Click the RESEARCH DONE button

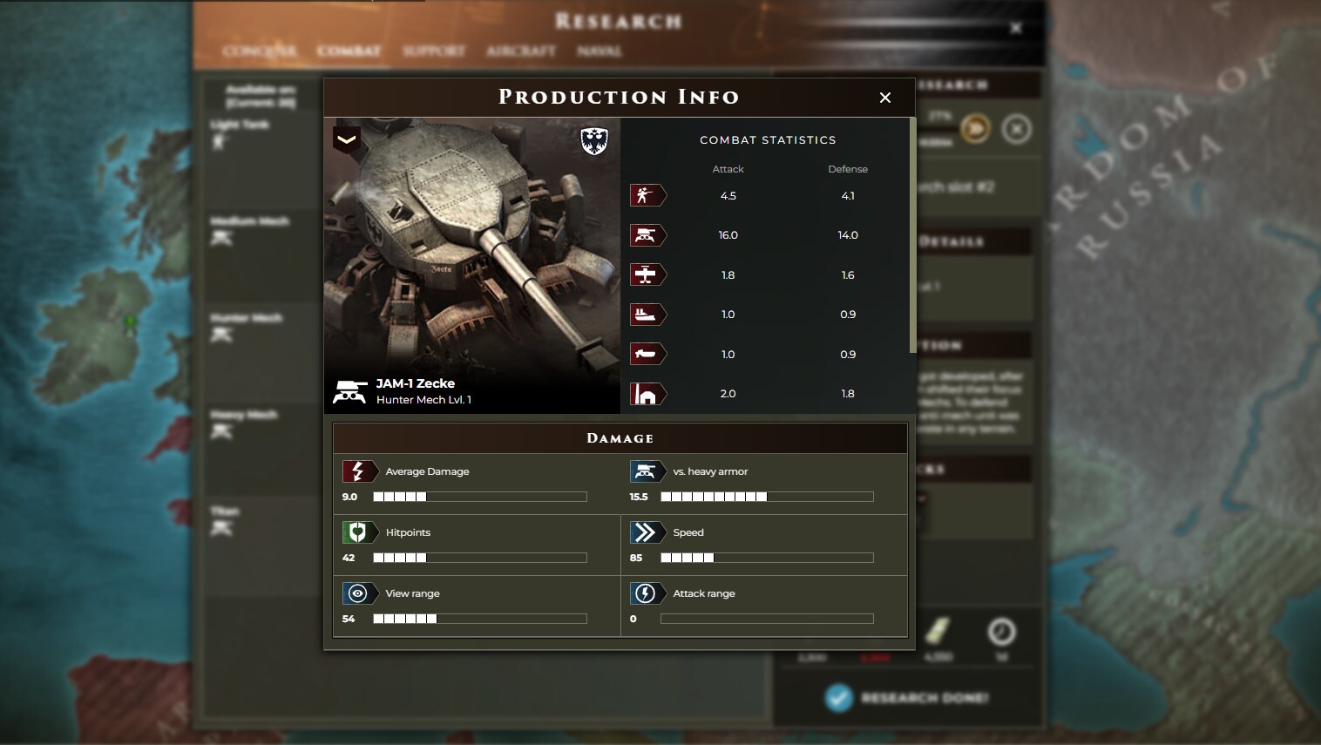coord(906,697)
